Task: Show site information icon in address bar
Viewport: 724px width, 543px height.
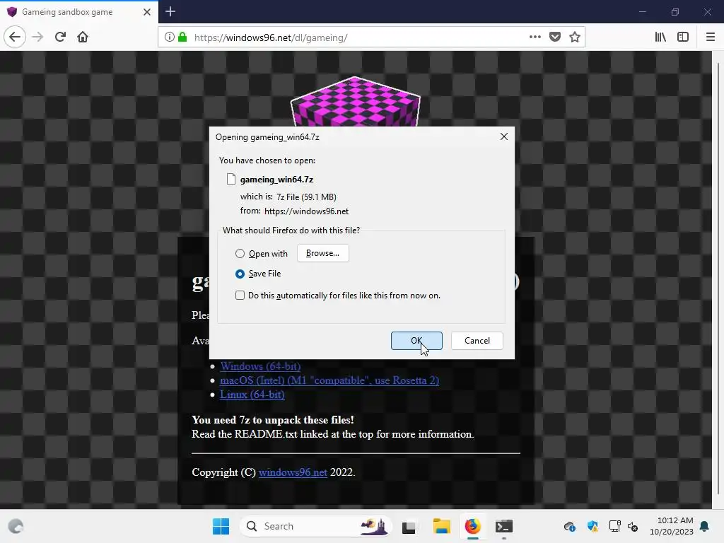Action: pyautogui.click(x=170, y=37)
